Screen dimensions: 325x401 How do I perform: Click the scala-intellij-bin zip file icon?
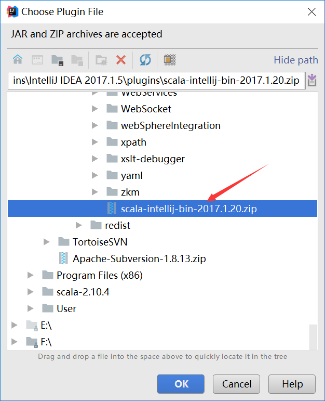point(112,209)
